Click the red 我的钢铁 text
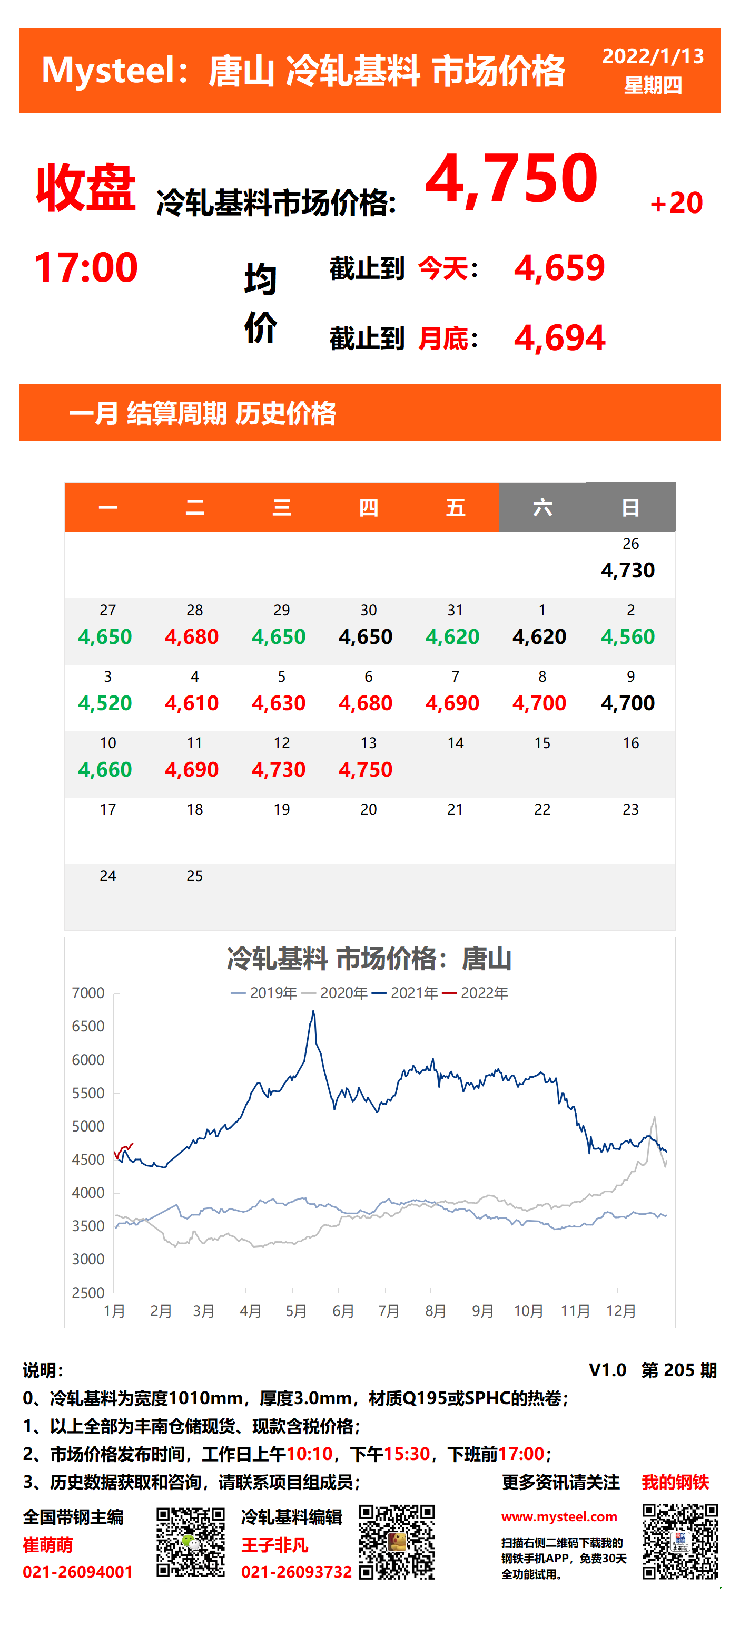This screenshot has width=740, height=1634. pyautogui.click(x=675, y=1482)
